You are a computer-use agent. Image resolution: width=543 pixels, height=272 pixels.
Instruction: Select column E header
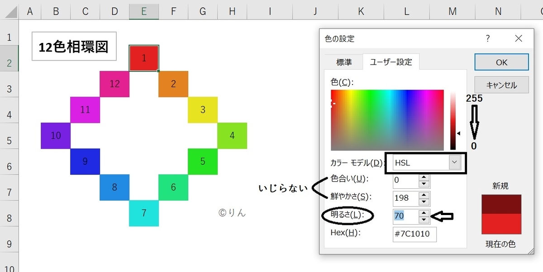tap(144, 11)
